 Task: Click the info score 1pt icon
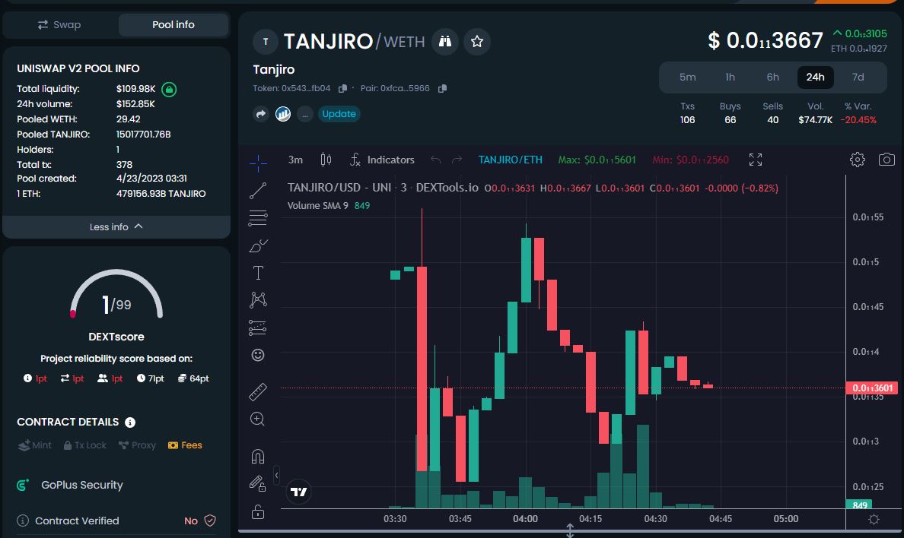click(27, 378)
